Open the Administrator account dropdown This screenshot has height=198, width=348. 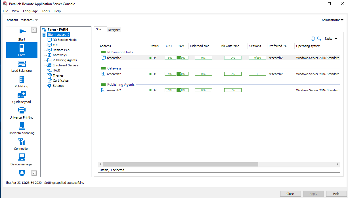click(x=332, y=20)
